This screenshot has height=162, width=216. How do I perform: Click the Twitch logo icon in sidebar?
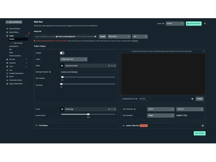click(7, 36)
